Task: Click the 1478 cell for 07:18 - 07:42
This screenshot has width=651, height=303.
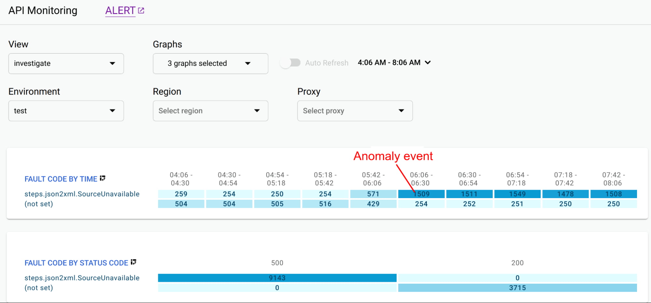Action: (565, 194)
